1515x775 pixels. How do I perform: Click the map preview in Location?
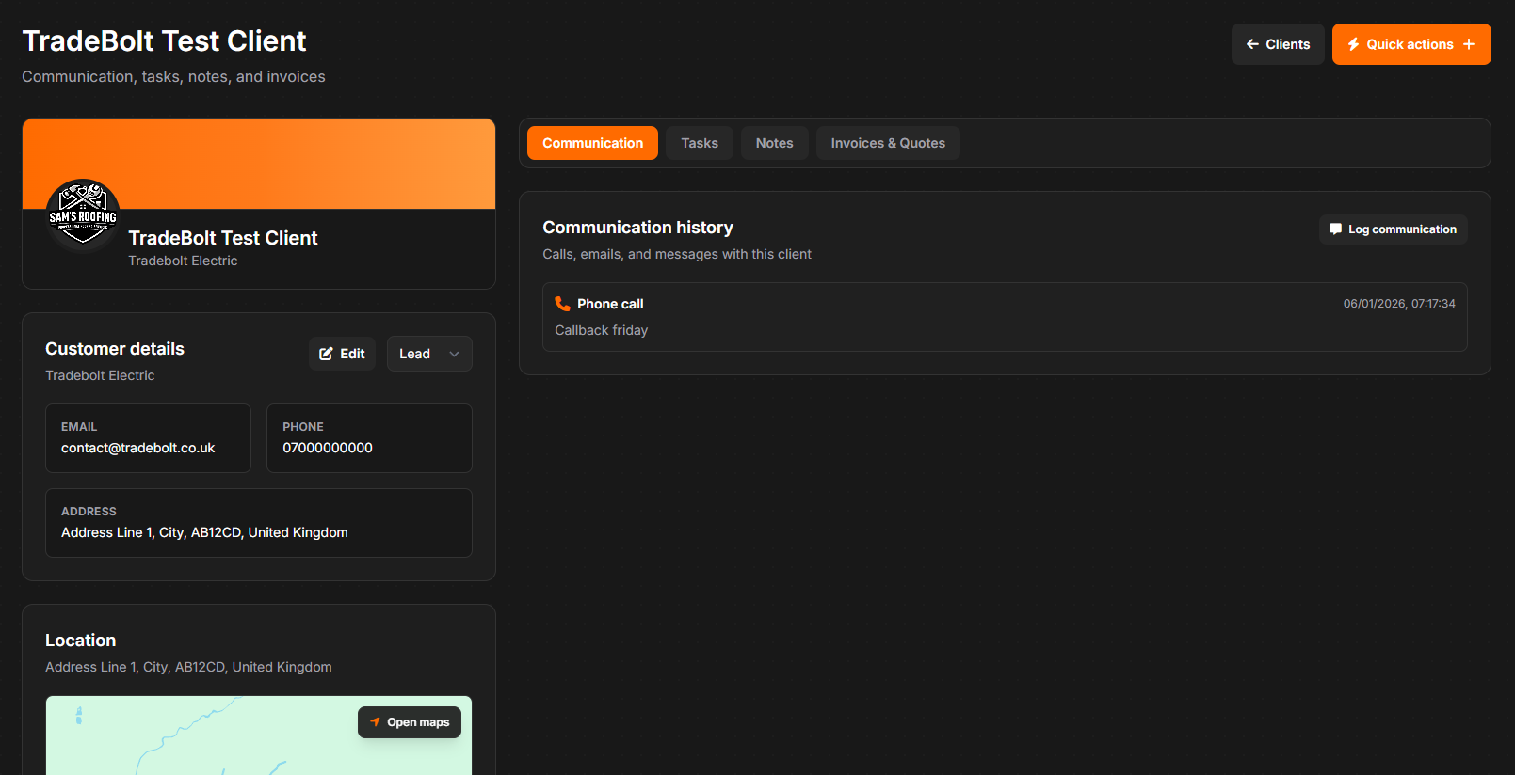pos(259,735)
